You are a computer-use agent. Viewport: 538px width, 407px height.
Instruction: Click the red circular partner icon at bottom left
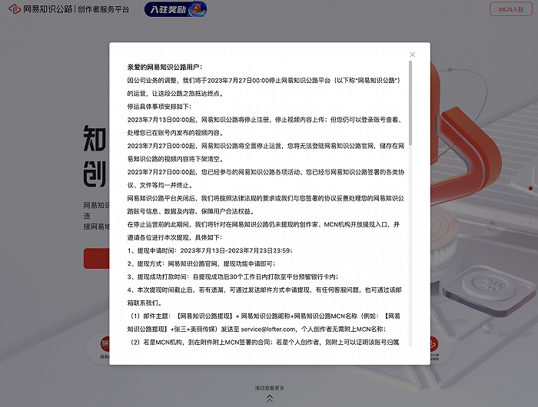105,344
